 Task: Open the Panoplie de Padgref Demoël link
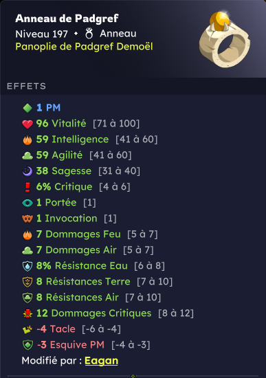tap(84, 47)
